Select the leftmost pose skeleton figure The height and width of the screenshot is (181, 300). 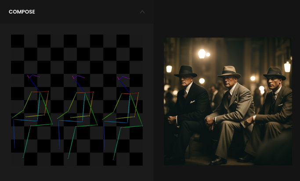[33, 116]
